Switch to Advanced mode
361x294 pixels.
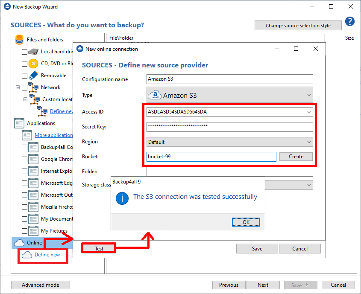41,285
